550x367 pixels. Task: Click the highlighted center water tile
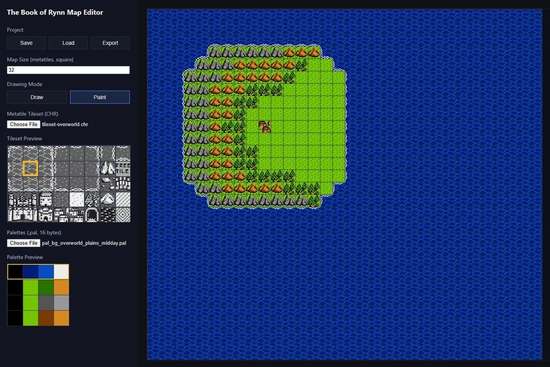click(x=30, y=168)
